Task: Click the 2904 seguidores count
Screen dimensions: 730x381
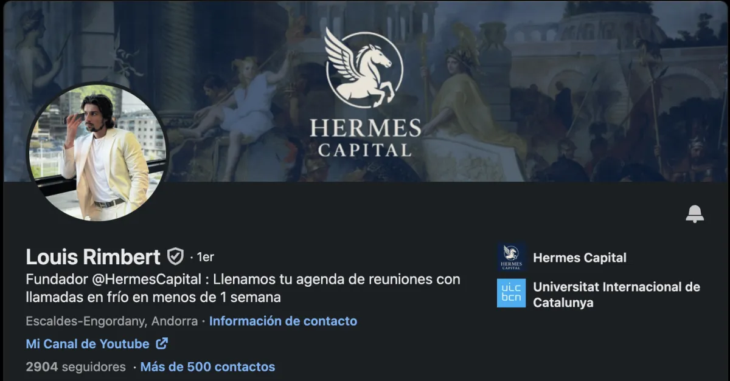Action: [x=76, y=366]
